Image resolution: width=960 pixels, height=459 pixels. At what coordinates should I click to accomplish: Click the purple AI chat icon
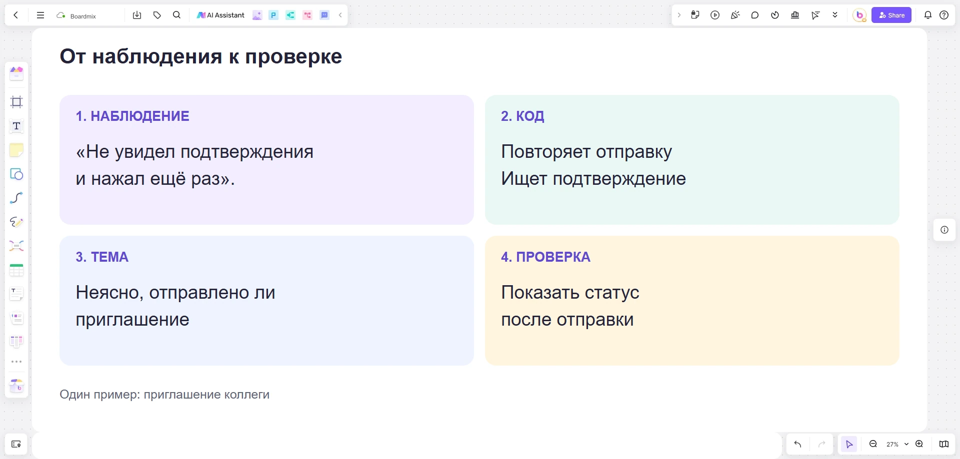point(324,15)
